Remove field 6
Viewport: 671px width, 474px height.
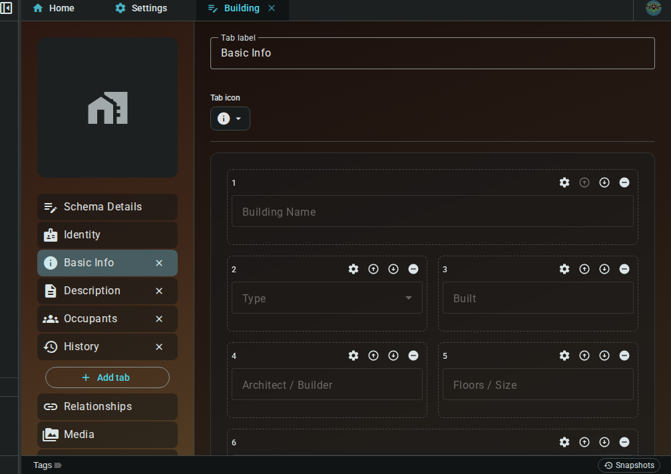[x=624, y=442]
